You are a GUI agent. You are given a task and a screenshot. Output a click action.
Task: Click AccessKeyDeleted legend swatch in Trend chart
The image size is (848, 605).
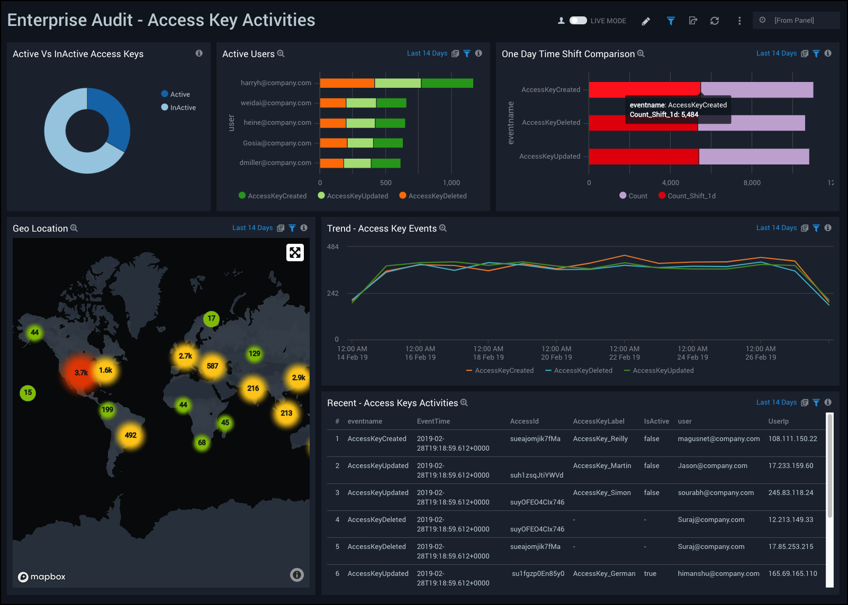click(x=549, y=371)
